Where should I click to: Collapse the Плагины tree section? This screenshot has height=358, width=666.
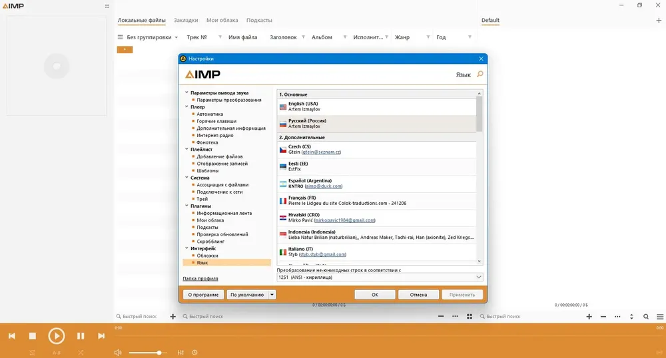pyautogui.click(x=186, y=206)
